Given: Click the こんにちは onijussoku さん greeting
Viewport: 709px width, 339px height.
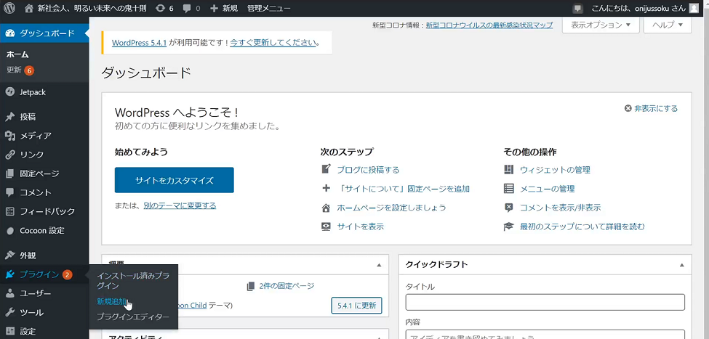Looking at the screenshot, I should 638,8.
